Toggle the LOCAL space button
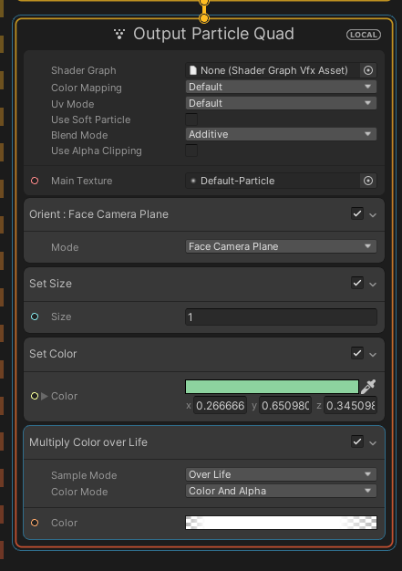This screenshot has width=402, height=571. (364, 35)
